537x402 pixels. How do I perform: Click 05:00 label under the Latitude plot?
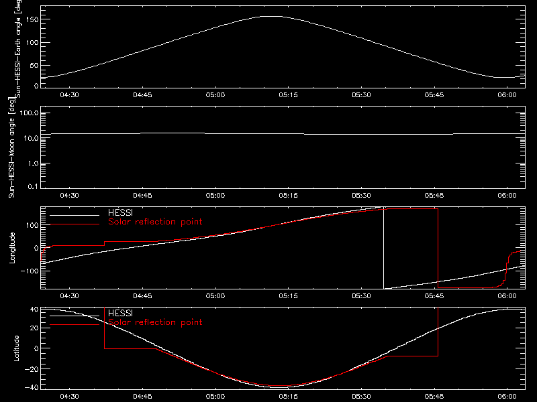coord(215,397)
